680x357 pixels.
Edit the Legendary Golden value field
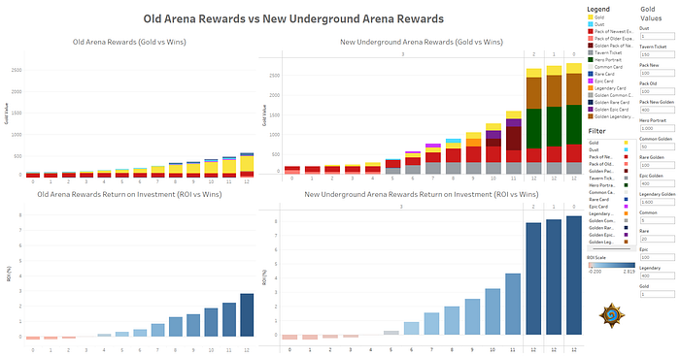point(657,202)
